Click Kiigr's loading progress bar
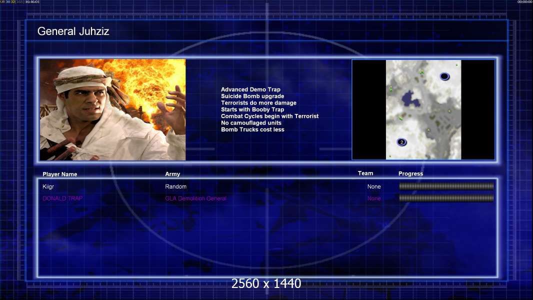This screenshot has height=300, width=533. (x=446, y=186)
